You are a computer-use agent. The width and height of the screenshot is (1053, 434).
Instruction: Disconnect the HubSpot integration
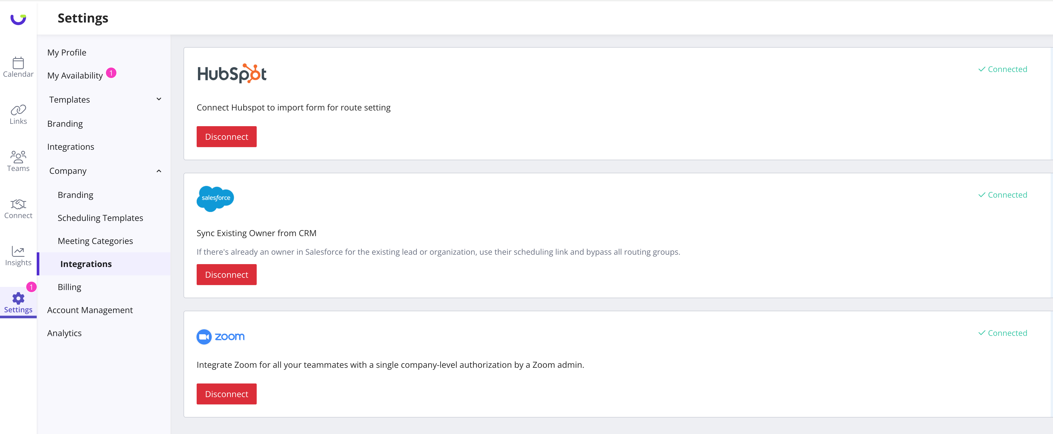point(227,137)
